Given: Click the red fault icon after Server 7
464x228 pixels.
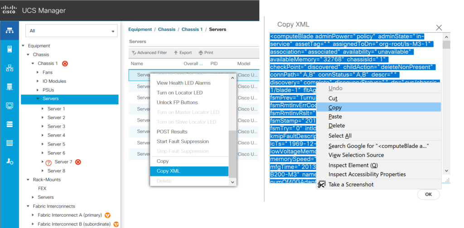Looking at the screenshot, I should pos(78,162).
